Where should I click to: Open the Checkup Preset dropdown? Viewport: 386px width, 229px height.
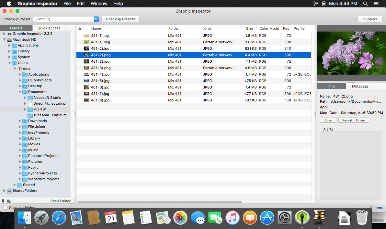pos(96,19)
